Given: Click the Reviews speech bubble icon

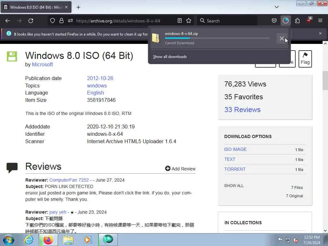Looking at the screenshot, I should click(12, 168).
